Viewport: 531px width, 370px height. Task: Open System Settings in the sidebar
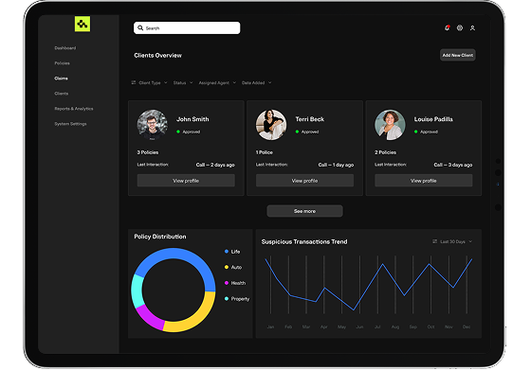pyautogui.click(x=70, y=124)
